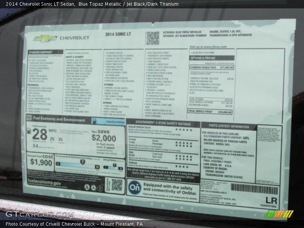Click the 'Transmission: United States' line
Viewport: 304px width, 228px height.
[224, 176]
